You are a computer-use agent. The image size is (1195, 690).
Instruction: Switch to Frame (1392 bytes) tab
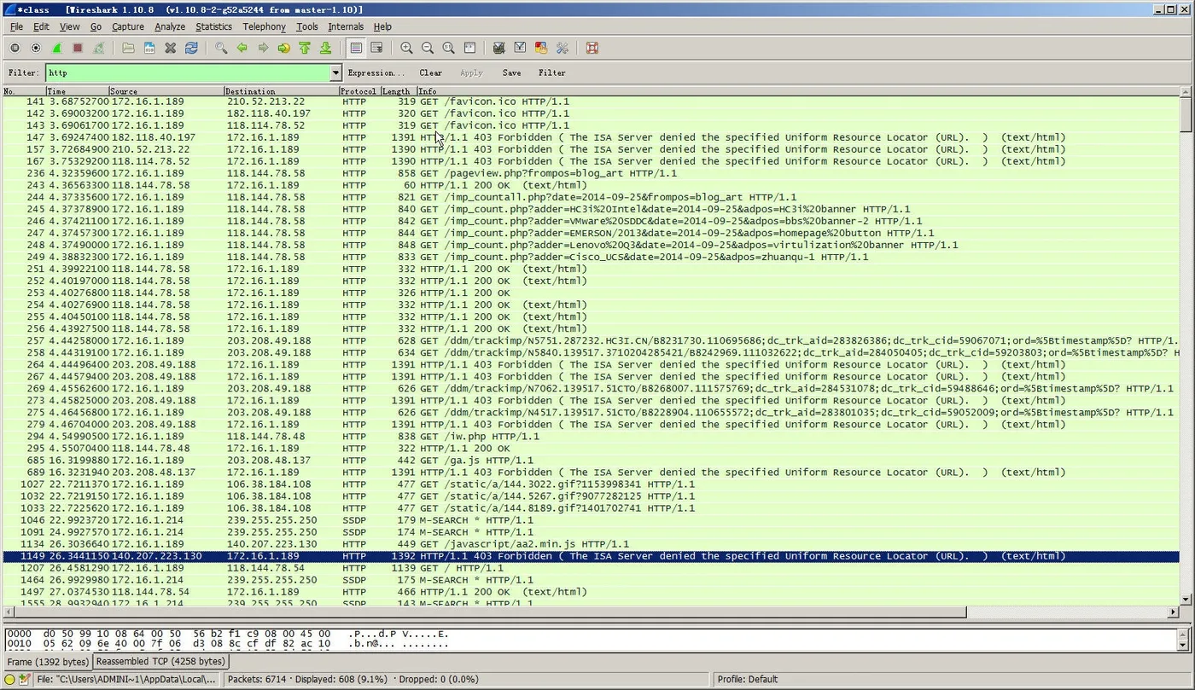pyautogui.click(x=47, y=662)
